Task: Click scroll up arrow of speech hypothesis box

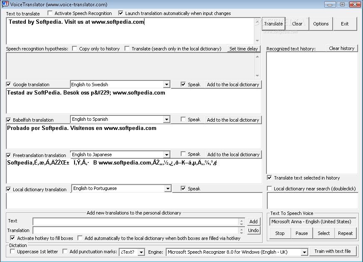Action: click(x=257, y=57)
